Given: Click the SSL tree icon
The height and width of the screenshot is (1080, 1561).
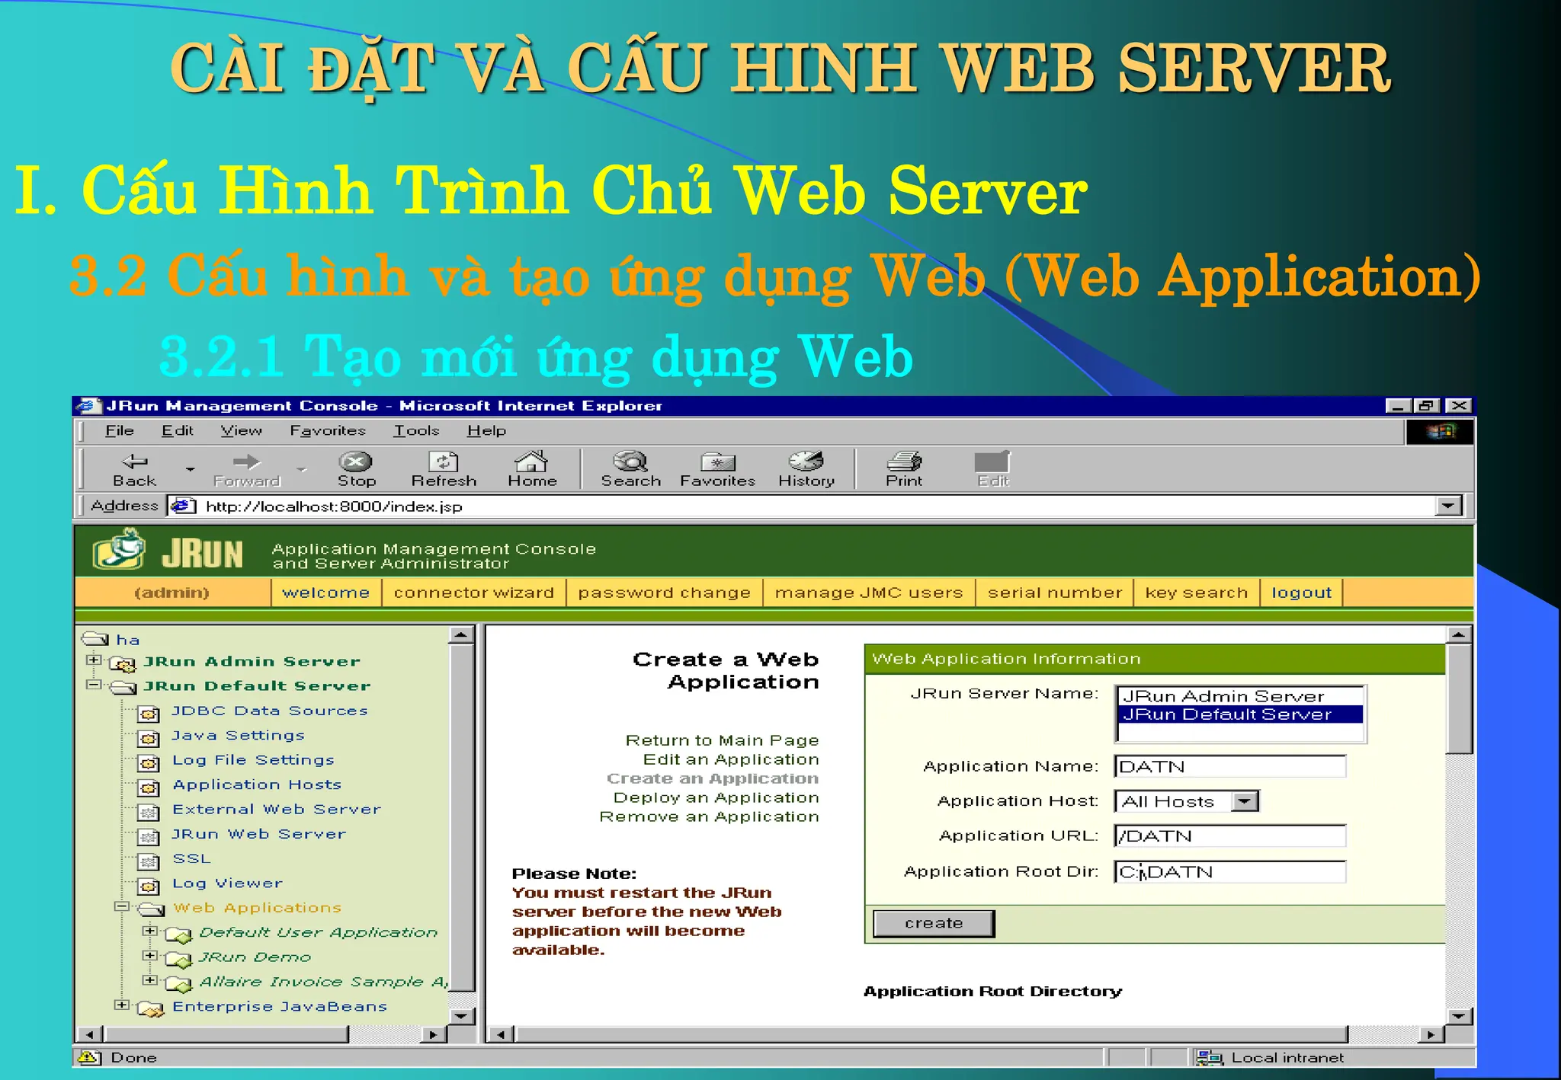Looking at the screenshot, I should (x=149, y=861).
